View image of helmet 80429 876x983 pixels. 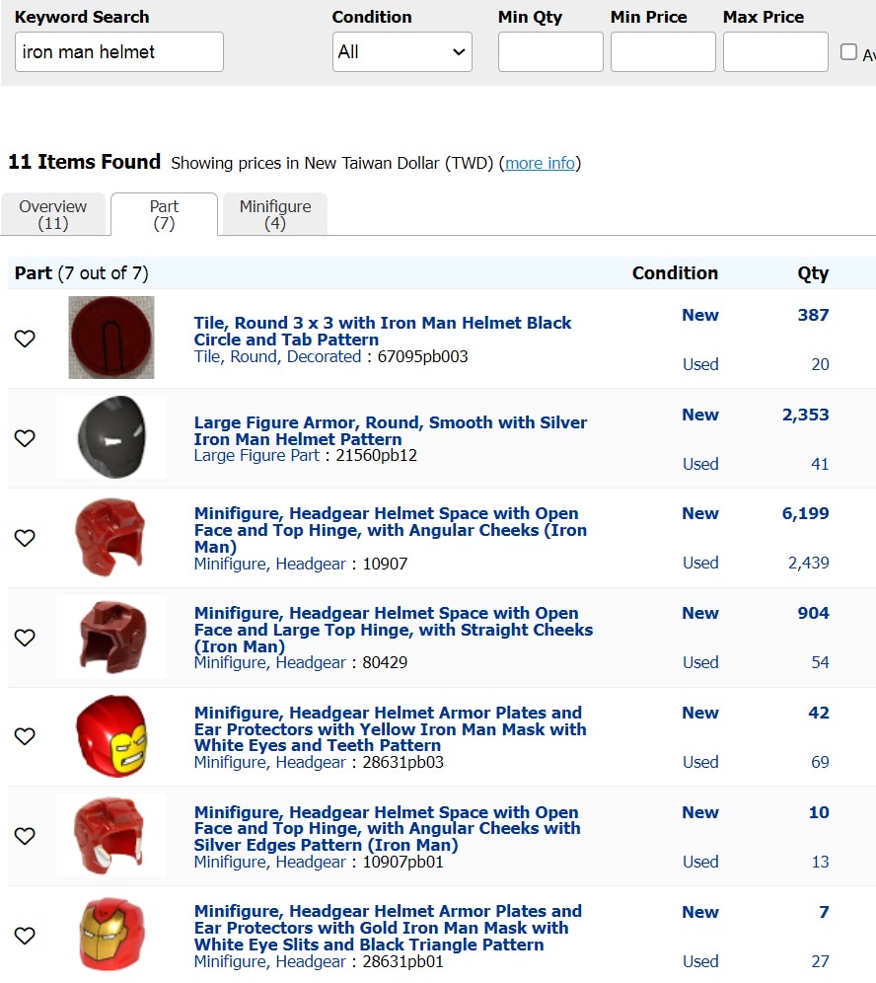(111, 637)
